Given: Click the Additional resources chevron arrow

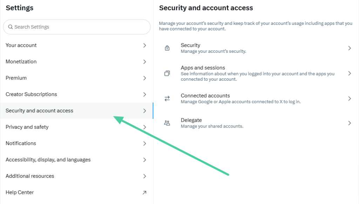Looking at the screenshot, I should click(144, 176).
